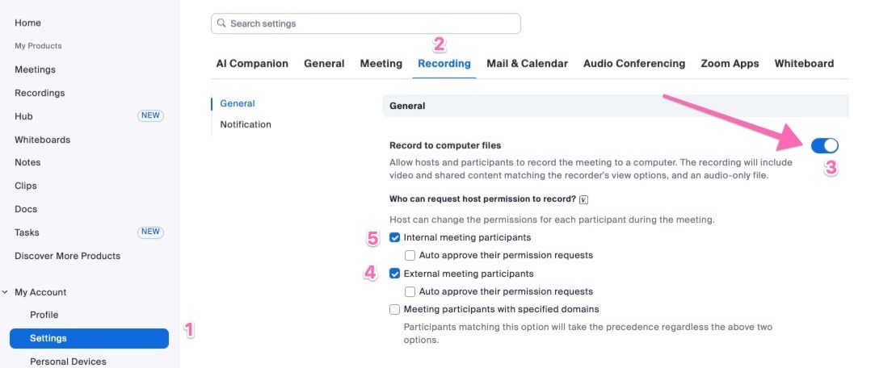Click the search magnifier icon
This screenshot has width=896, height=368.
click(221, 24)
